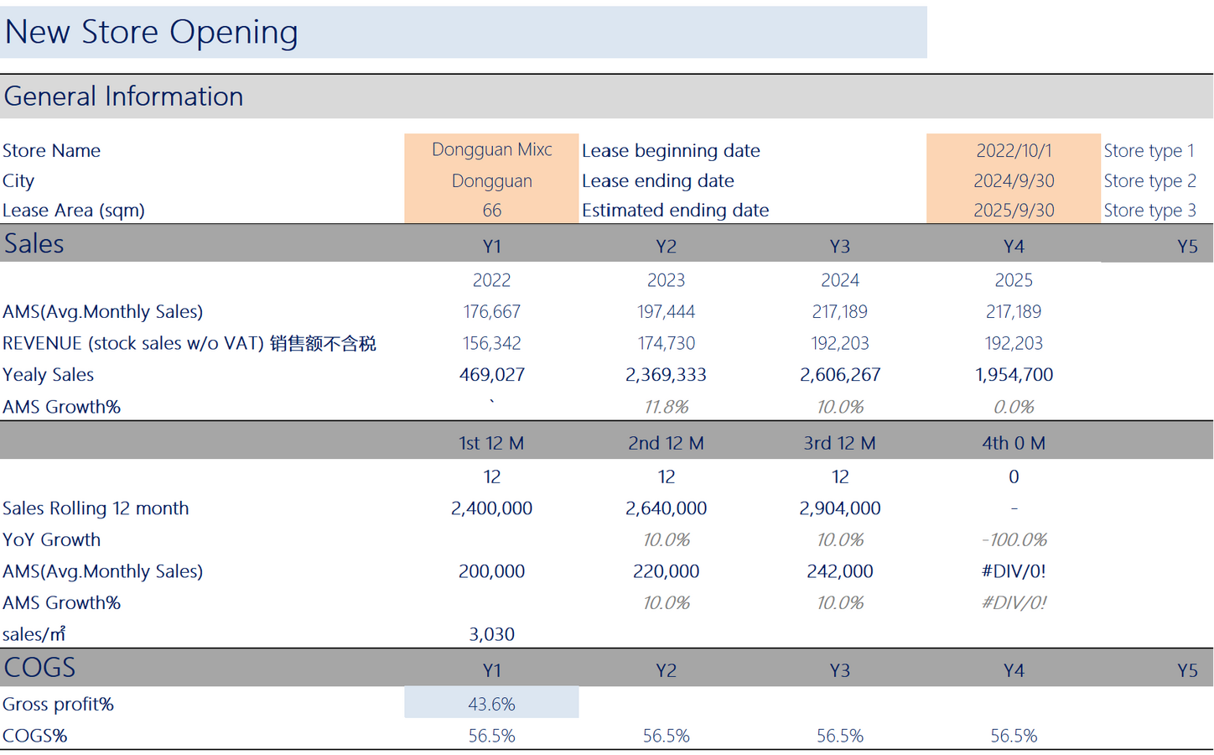Select the non-italic #DIV/0! error cell
Screen dimensions: 1214x755
pos(1013,571)
